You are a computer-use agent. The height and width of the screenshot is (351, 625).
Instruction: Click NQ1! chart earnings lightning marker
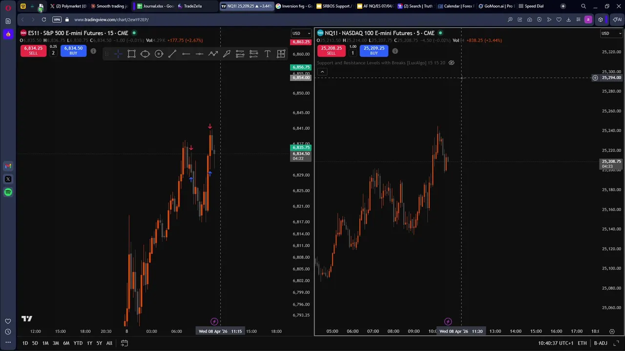(448, 321)
